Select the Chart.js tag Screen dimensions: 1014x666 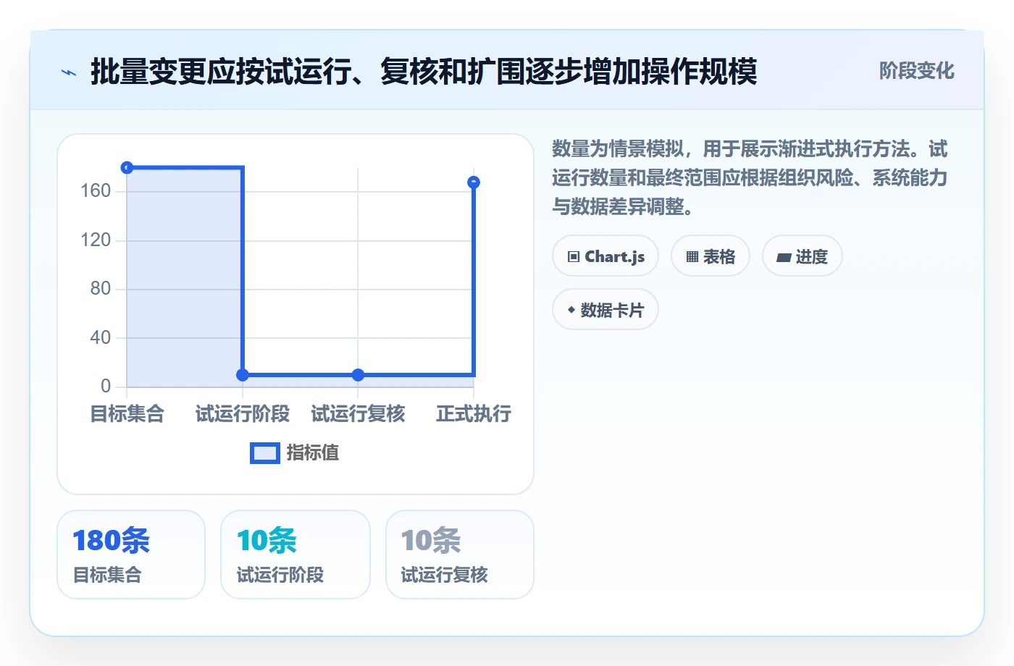click(606, 256)
